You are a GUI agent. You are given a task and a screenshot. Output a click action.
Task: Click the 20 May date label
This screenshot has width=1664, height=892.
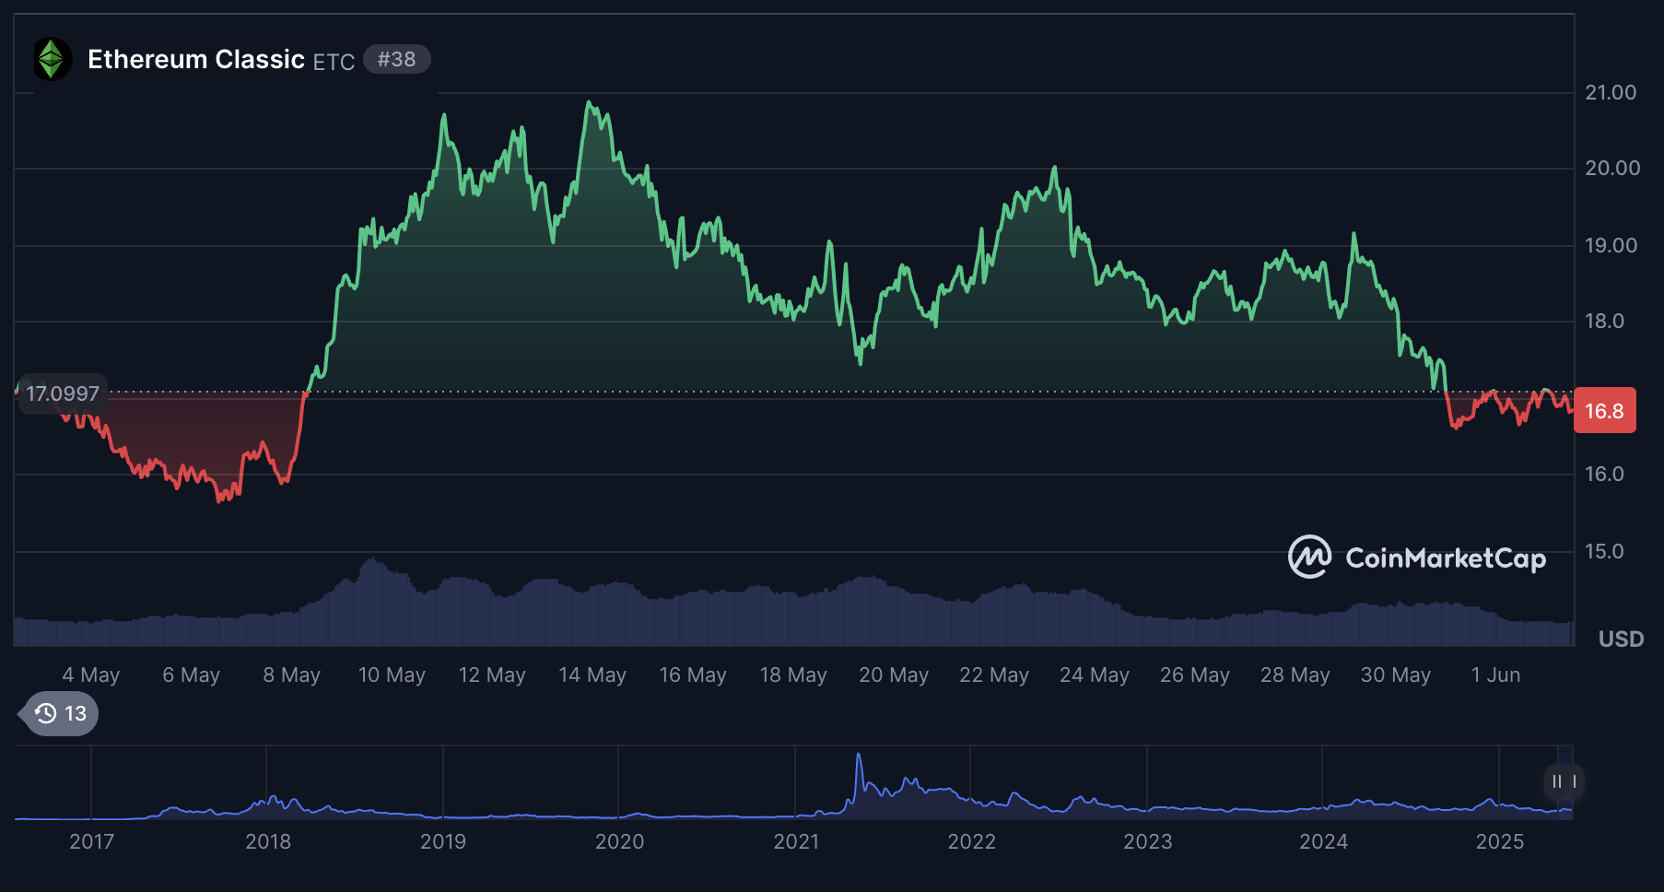pos(894,675)
